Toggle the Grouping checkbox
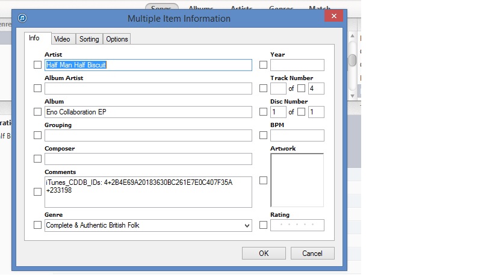The image size is (493, 277). point(37,135)
